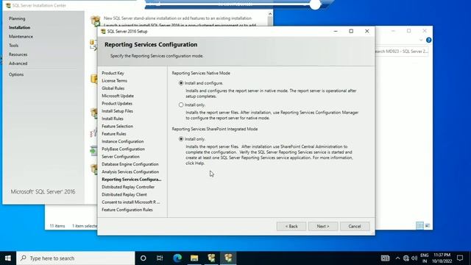
Task: Switch to SQL Server Installation Center taskbar icon
Action: tap(211, 258)
